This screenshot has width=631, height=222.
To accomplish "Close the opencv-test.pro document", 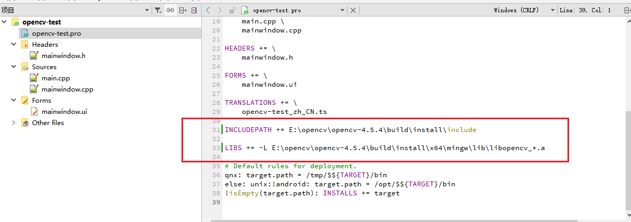I will click(353, 10).
